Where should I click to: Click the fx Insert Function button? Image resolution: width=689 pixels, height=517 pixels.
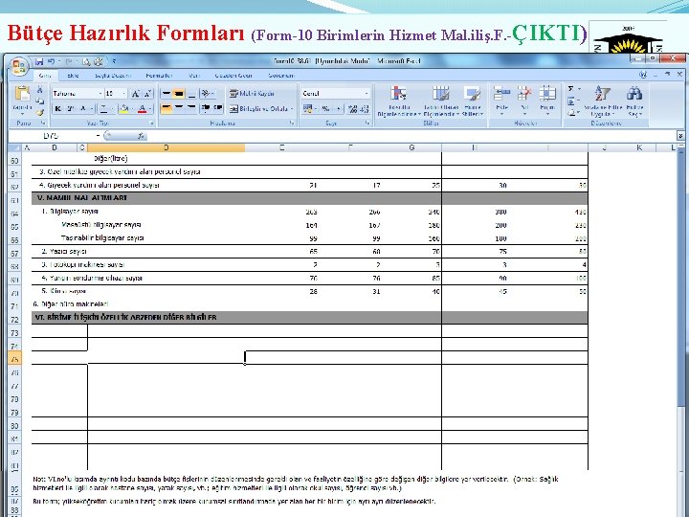click(141, 136)
